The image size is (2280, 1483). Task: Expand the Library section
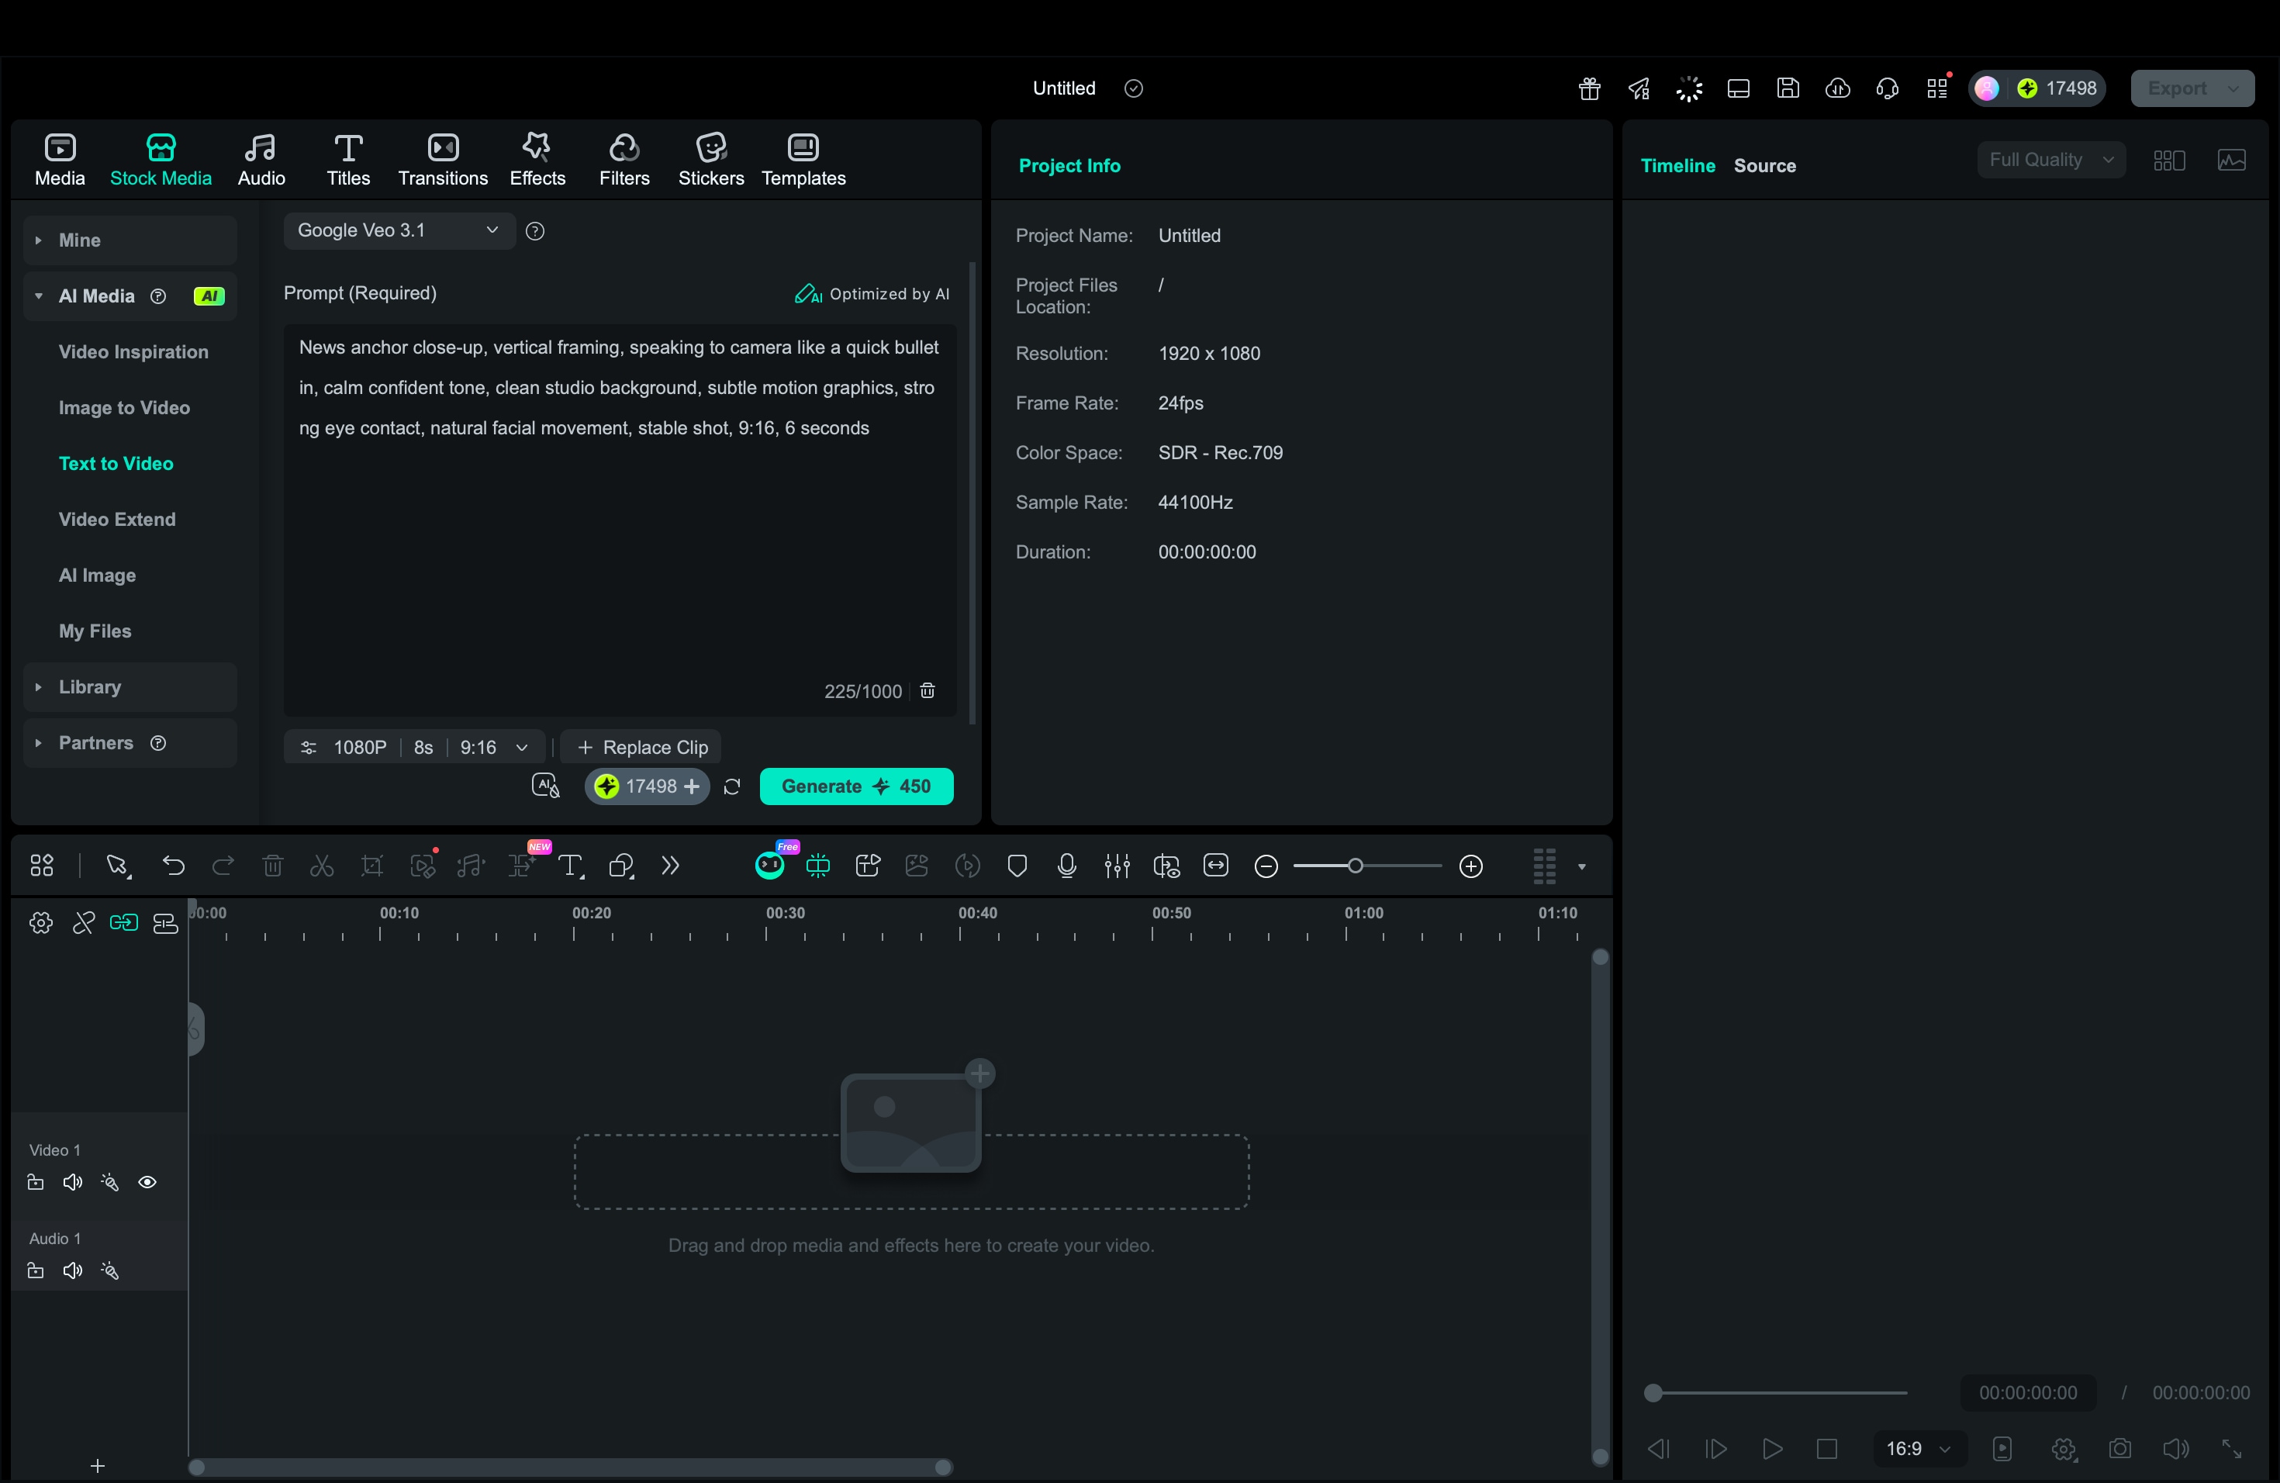(x=89, y=687)
